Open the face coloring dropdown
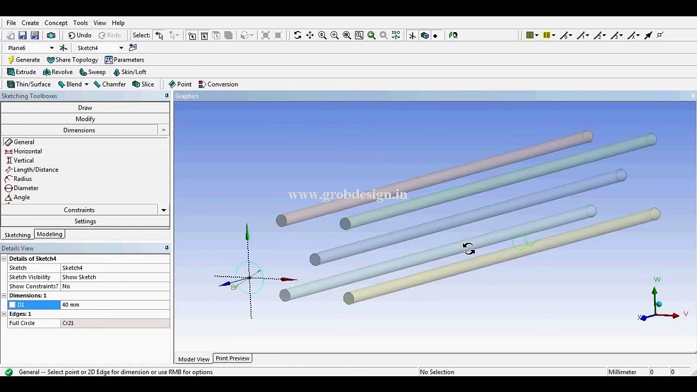 (x=536, y=35)
